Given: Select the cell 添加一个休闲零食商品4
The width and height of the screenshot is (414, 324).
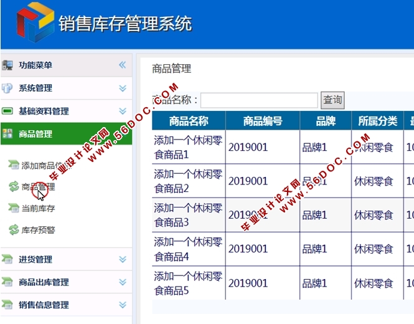Looking at the screenshot, I should 188,249.
